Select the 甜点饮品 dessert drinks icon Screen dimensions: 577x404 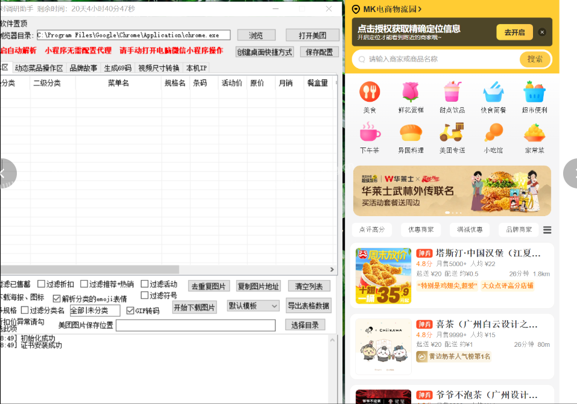pyautogui.click(x=452, y=92)
